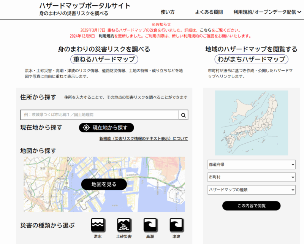Click the わがまちハザードマップ button

tap(251, 59)
